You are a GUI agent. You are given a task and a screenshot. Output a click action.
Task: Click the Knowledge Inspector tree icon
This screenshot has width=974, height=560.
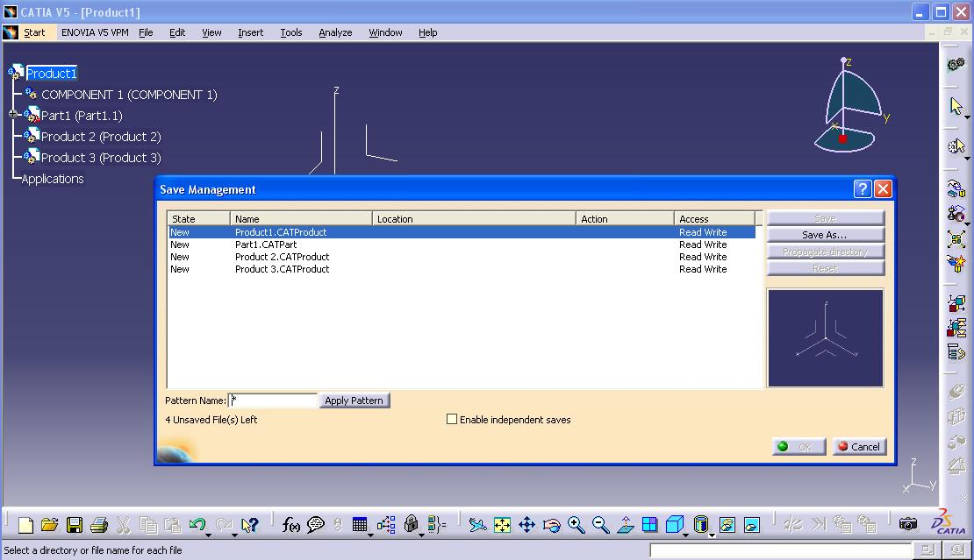point(386,525)
